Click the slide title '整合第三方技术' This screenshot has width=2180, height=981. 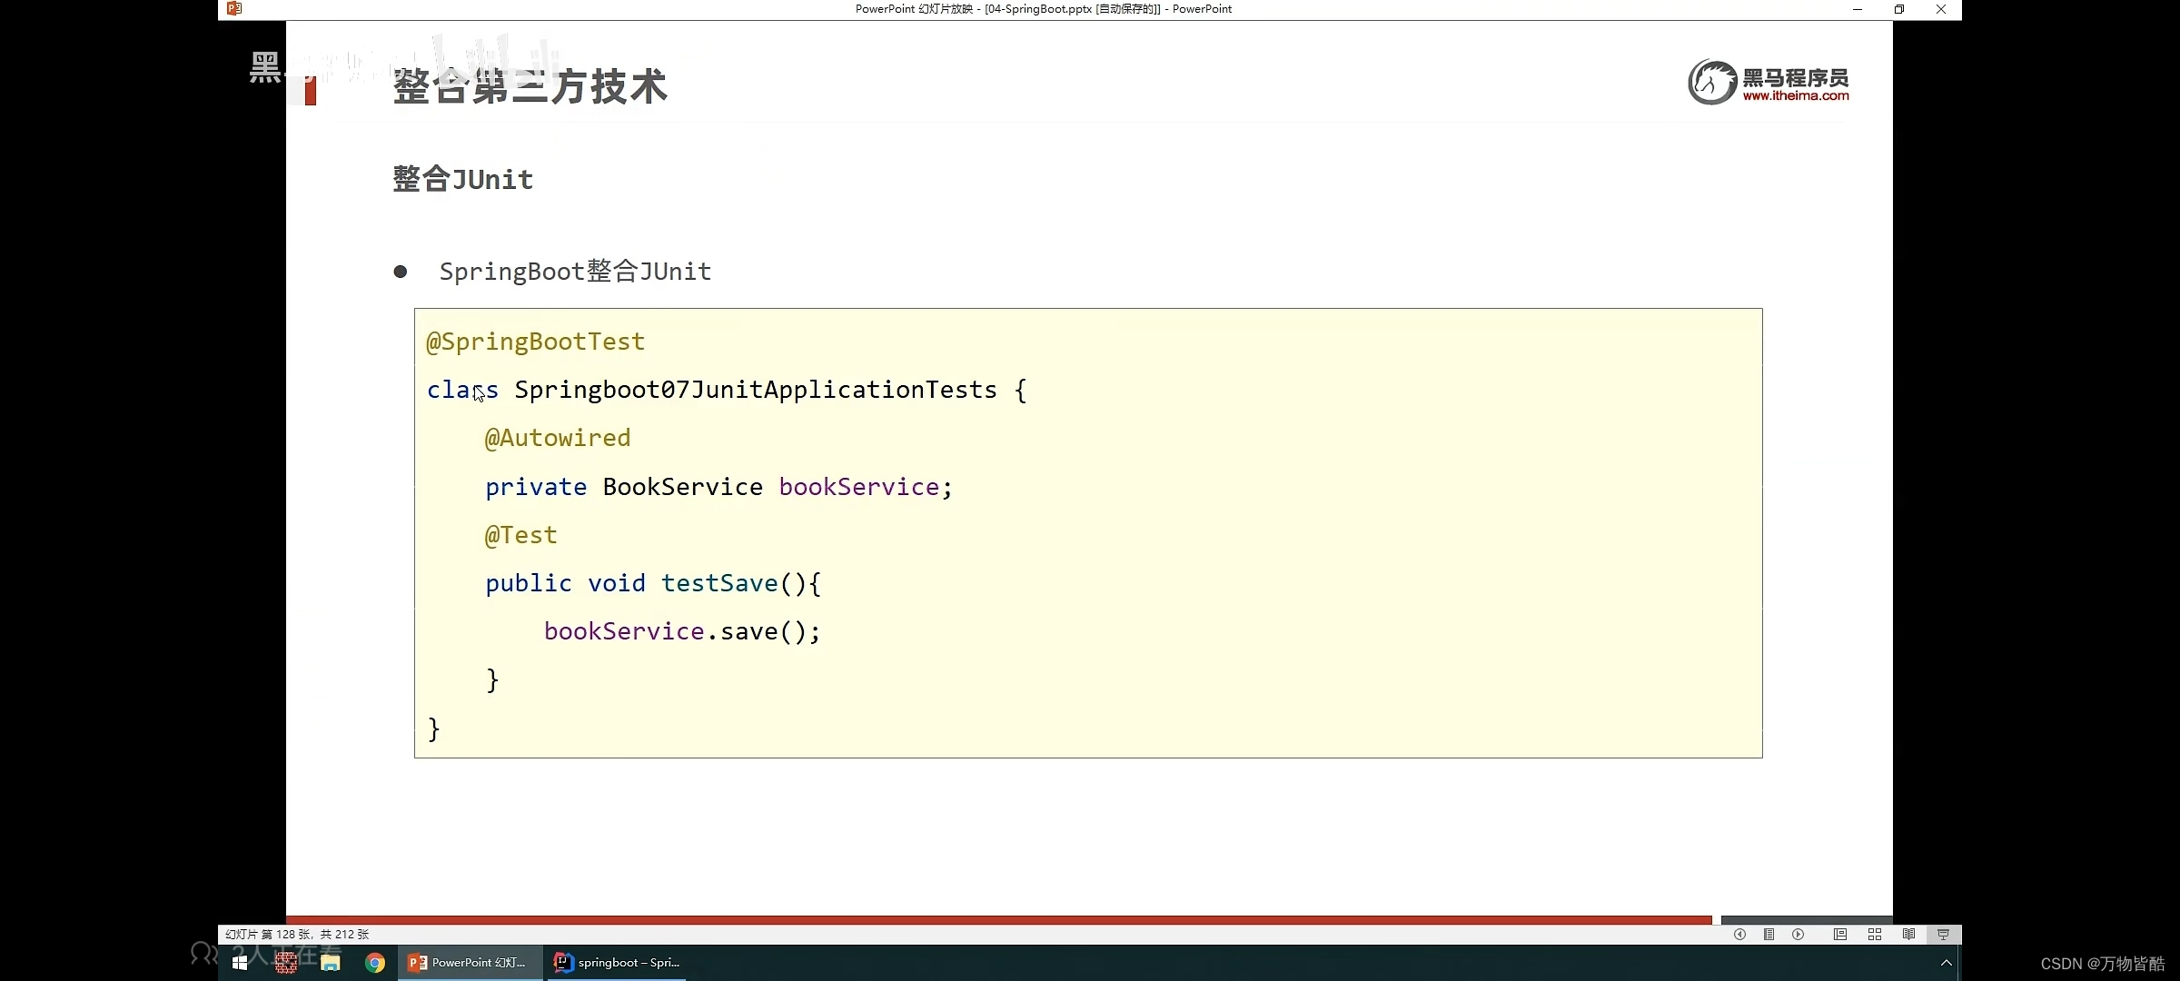[x=530, y=87]
